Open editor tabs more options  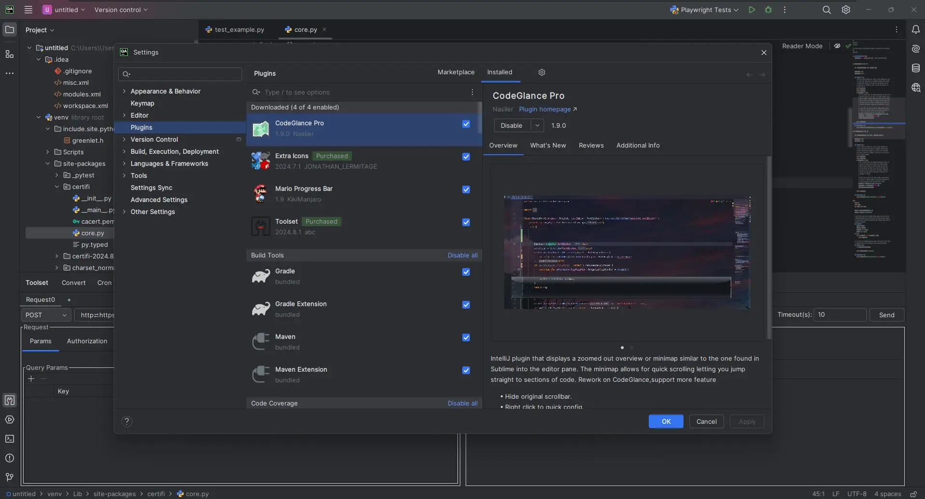(x=896, y=29)
